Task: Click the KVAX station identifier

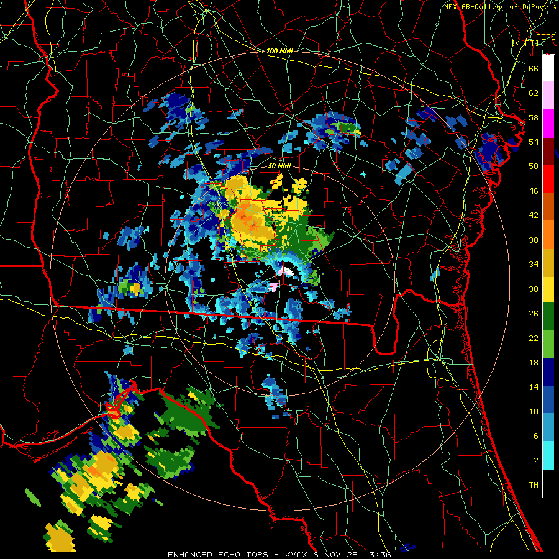Action: (297, 555)
